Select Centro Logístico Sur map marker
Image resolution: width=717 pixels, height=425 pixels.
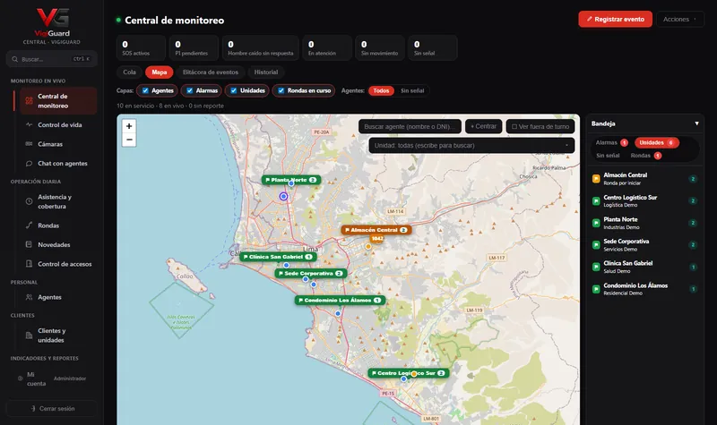click(409, 373)
